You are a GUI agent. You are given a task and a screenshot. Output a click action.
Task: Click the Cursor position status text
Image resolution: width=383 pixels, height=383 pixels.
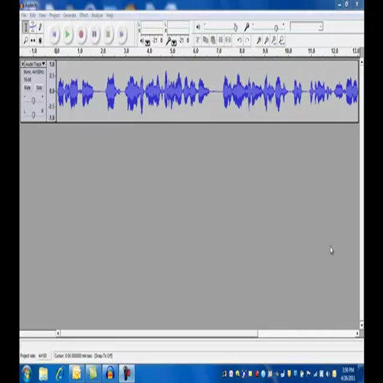[74, 355]
